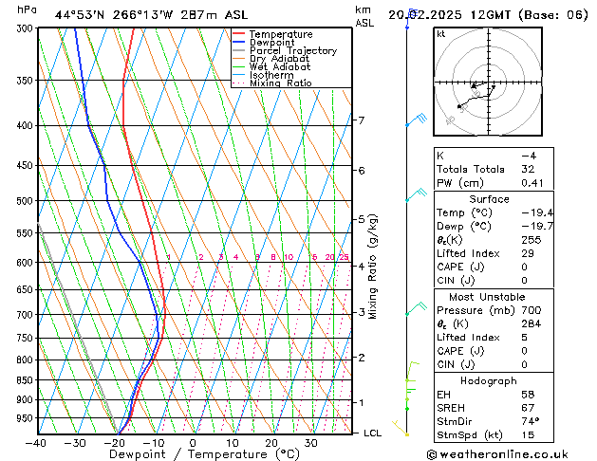The height and width of the screenshot is (461, 597).
Task: Click the 'kt' label in the hodograph
Action: click(441, 34)
